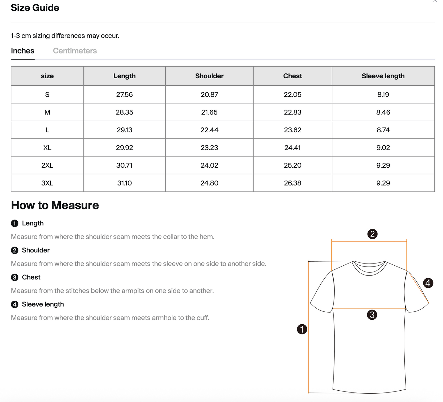Switch to the Centimeters tab

coord(74,51)
